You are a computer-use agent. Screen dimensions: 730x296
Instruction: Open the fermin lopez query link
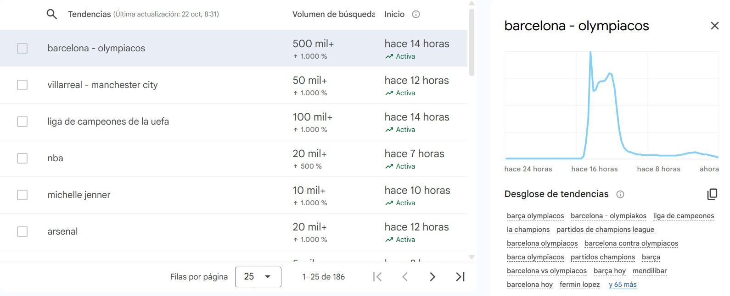coord(580,285)
